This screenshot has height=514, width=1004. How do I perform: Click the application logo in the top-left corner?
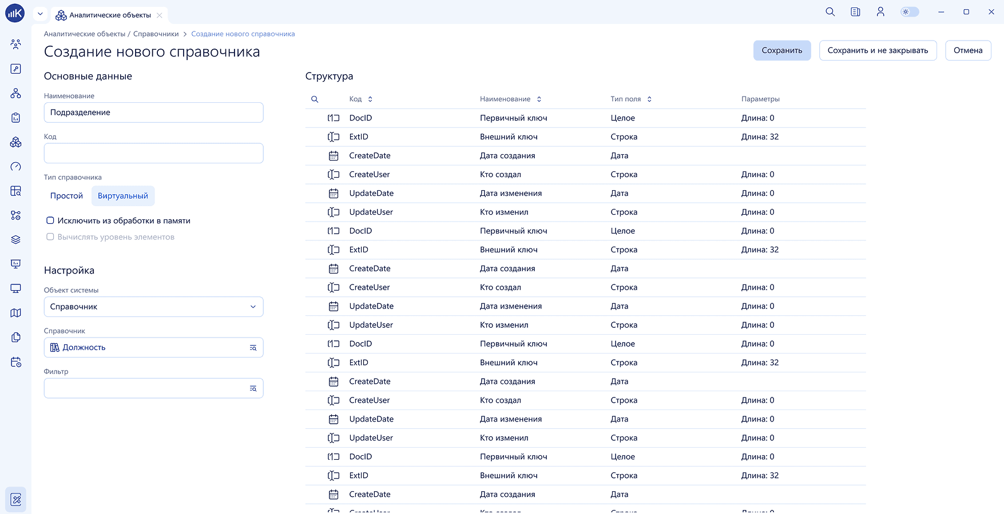pyautogui.click(x=15, y=13)
